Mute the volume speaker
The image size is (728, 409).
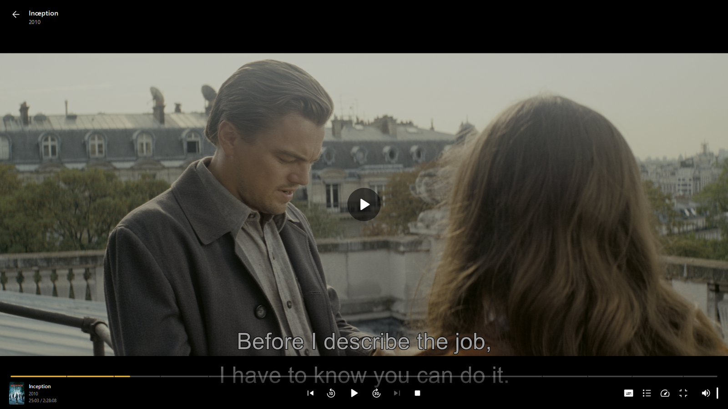706,393
